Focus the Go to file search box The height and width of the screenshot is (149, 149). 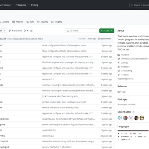pos(81,30)
